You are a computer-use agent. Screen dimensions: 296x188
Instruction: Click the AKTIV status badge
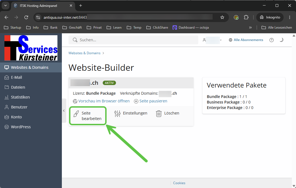(x=109, y=83)
